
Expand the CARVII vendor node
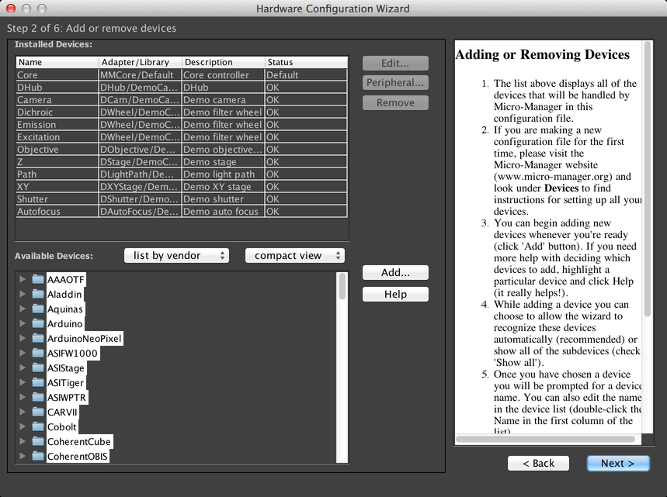click(x=23, y=412)
